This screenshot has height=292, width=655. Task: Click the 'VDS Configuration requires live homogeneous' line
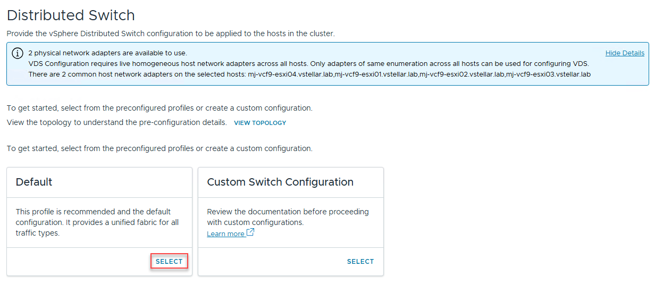pos(308,64)
